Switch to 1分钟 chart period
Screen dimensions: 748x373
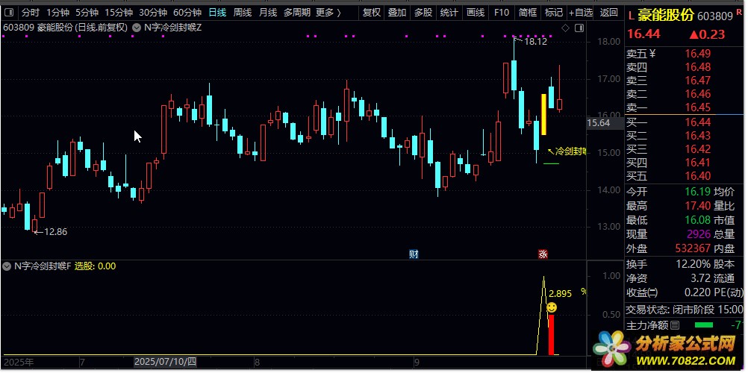click(x=57, y=13)
